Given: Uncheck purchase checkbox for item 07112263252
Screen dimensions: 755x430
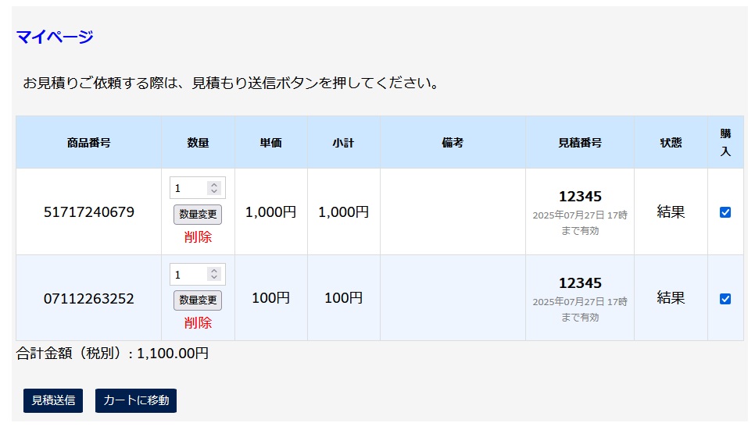Looking at the screenshot, I should click(x=725, y=298).
